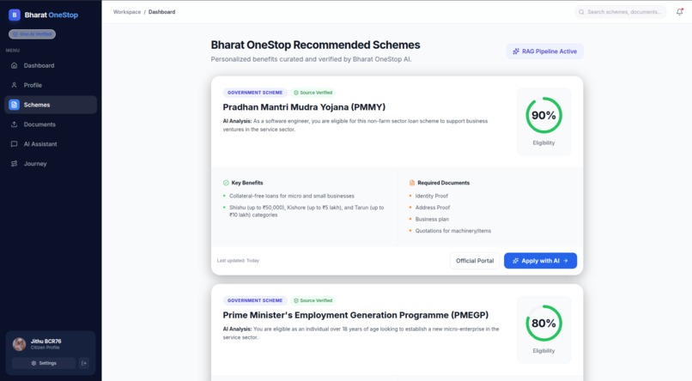This screenshot has width=692, height=381.
Task: Click 'Business plan' document item
Action: [x=432, y=219]
